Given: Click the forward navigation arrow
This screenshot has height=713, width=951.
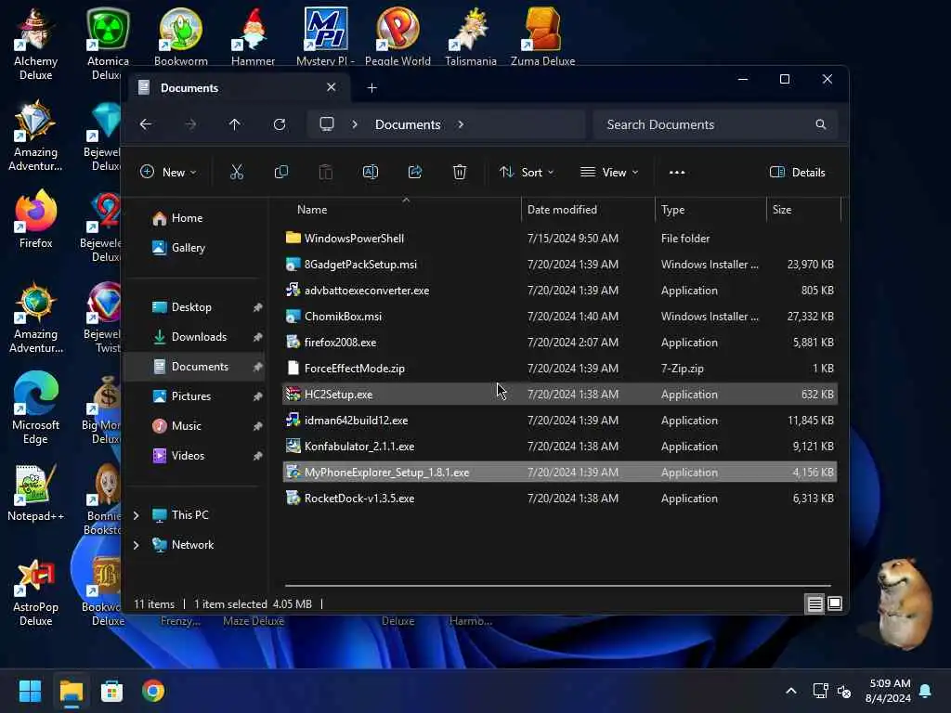Looking at the screenshot, I should pyautogui.click(x=190, y=124).
